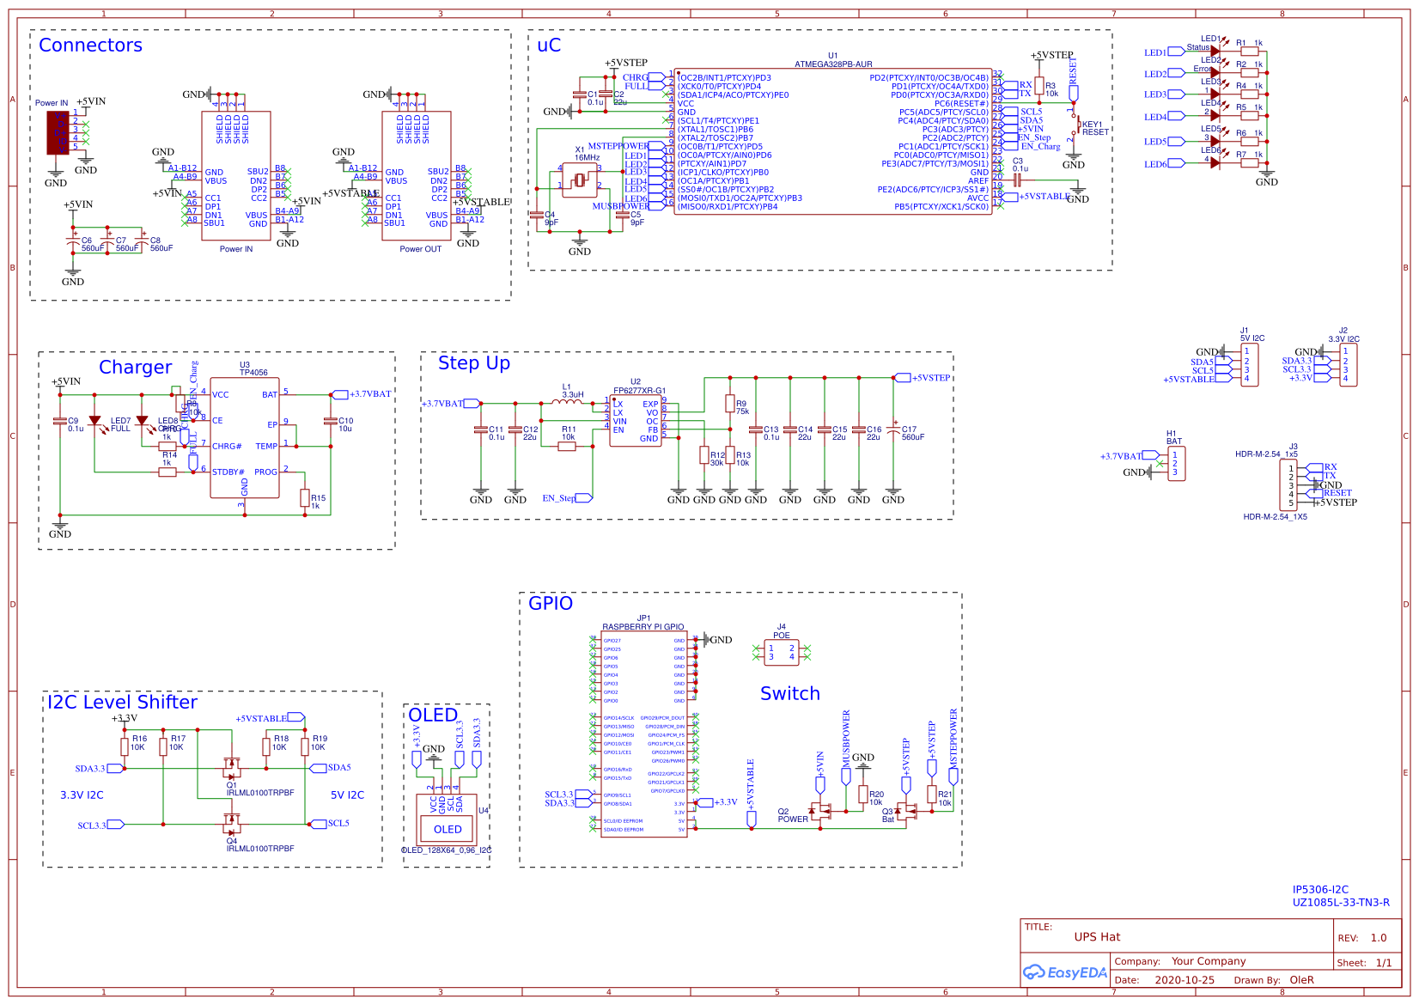Click the "Your Company" company field
This screenshot has height=1005, width=1419.
[1208, 961]
